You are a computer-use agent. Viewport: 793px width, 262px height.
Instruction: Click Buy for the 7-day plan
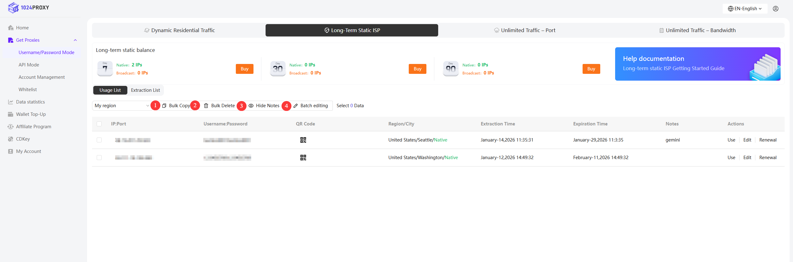pos(244,69)
